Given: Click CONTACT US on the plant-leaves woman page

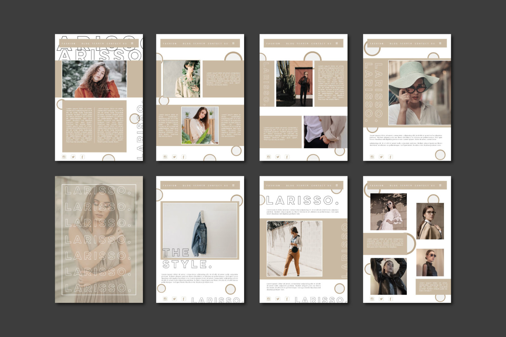Looking at the screenshot, I should 218,44.
